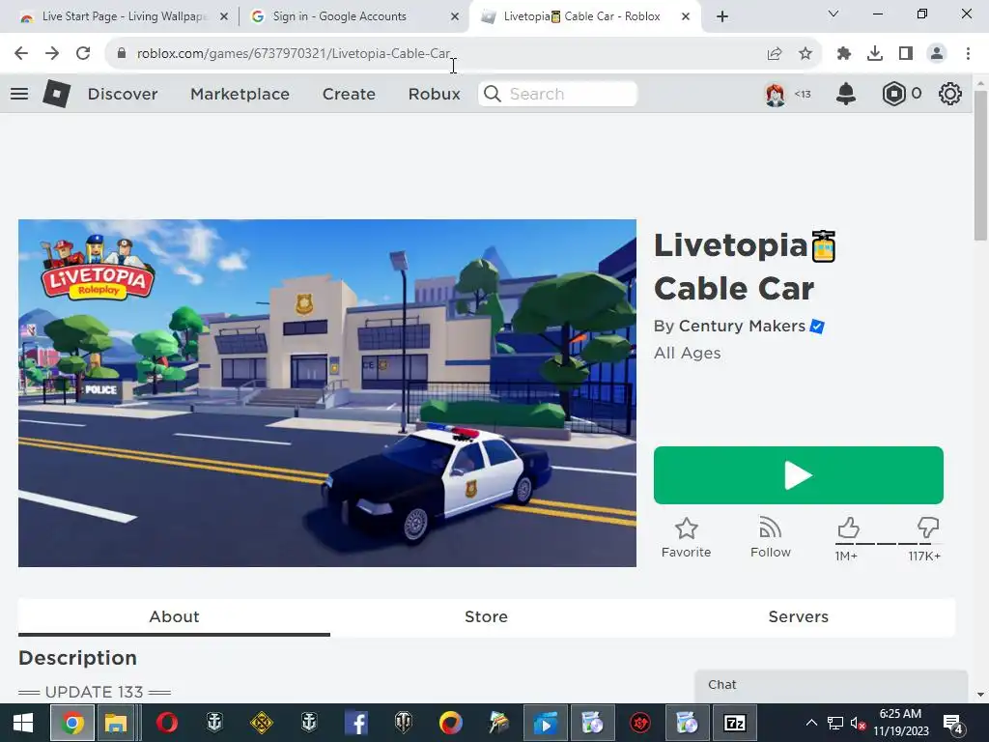989x742 pixels.
Task: Go forward in browser history
Action: [x=52, y=54]
